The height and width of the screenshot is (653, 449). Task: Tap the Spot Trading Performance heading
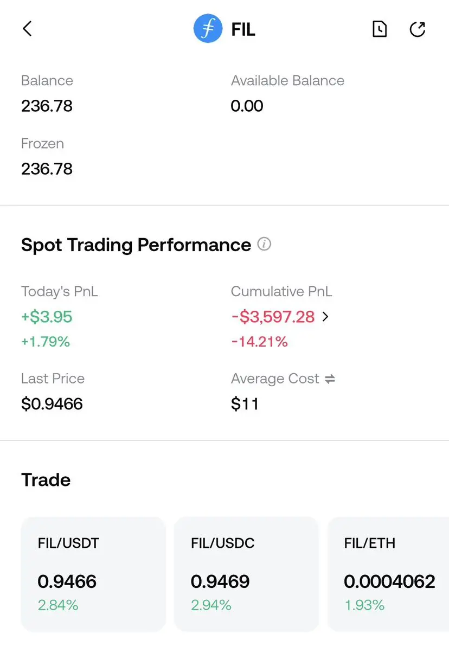click(136, 245)
